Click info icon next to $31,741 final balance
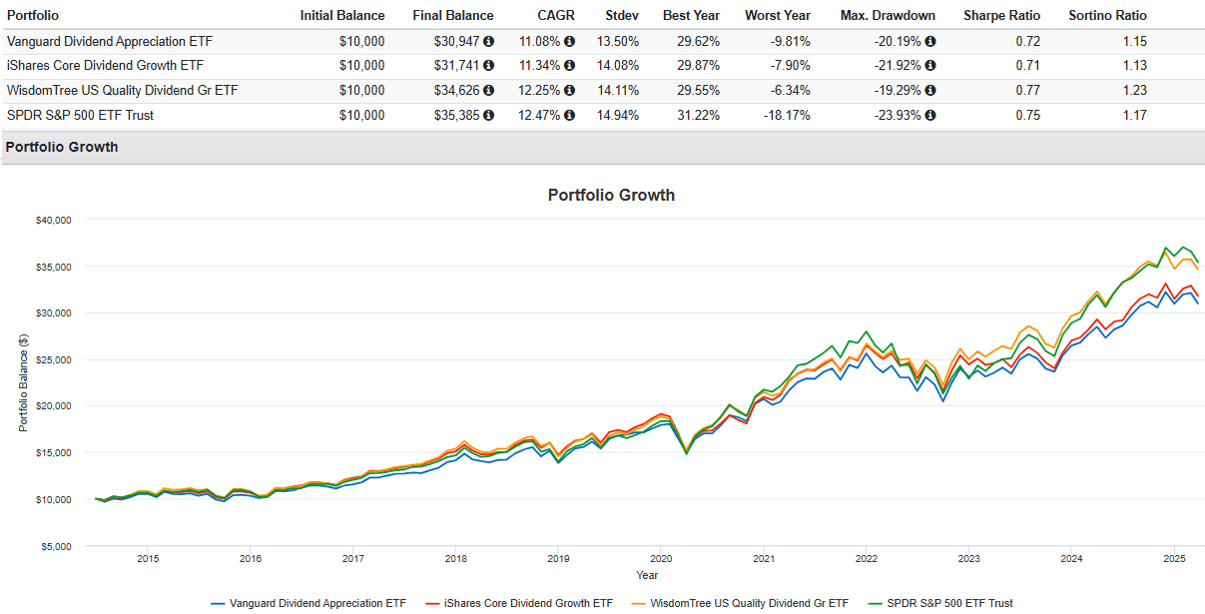The width and height of the screenshot is (1205, 614). [489, 66]
